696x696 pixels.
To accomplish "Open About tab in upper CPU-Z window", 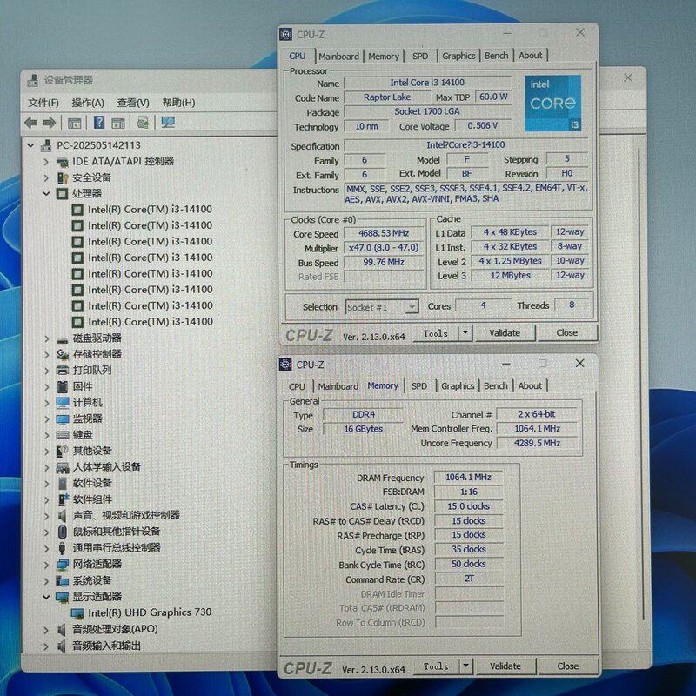I will pyautogui.click(x=531, y=56).
